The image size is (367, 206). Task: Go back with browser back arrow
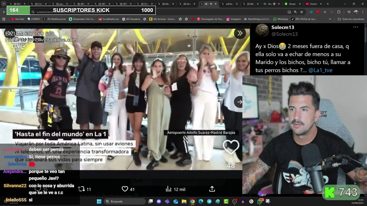[4, 12]
